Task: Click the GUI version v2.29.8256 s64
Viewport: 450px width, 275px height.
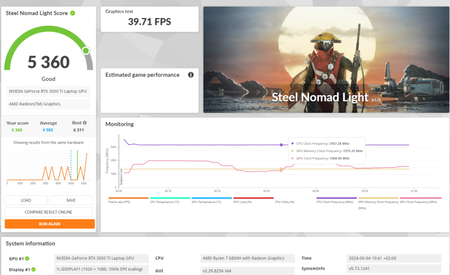Action: pyautogui.click(x=247, y=271)
